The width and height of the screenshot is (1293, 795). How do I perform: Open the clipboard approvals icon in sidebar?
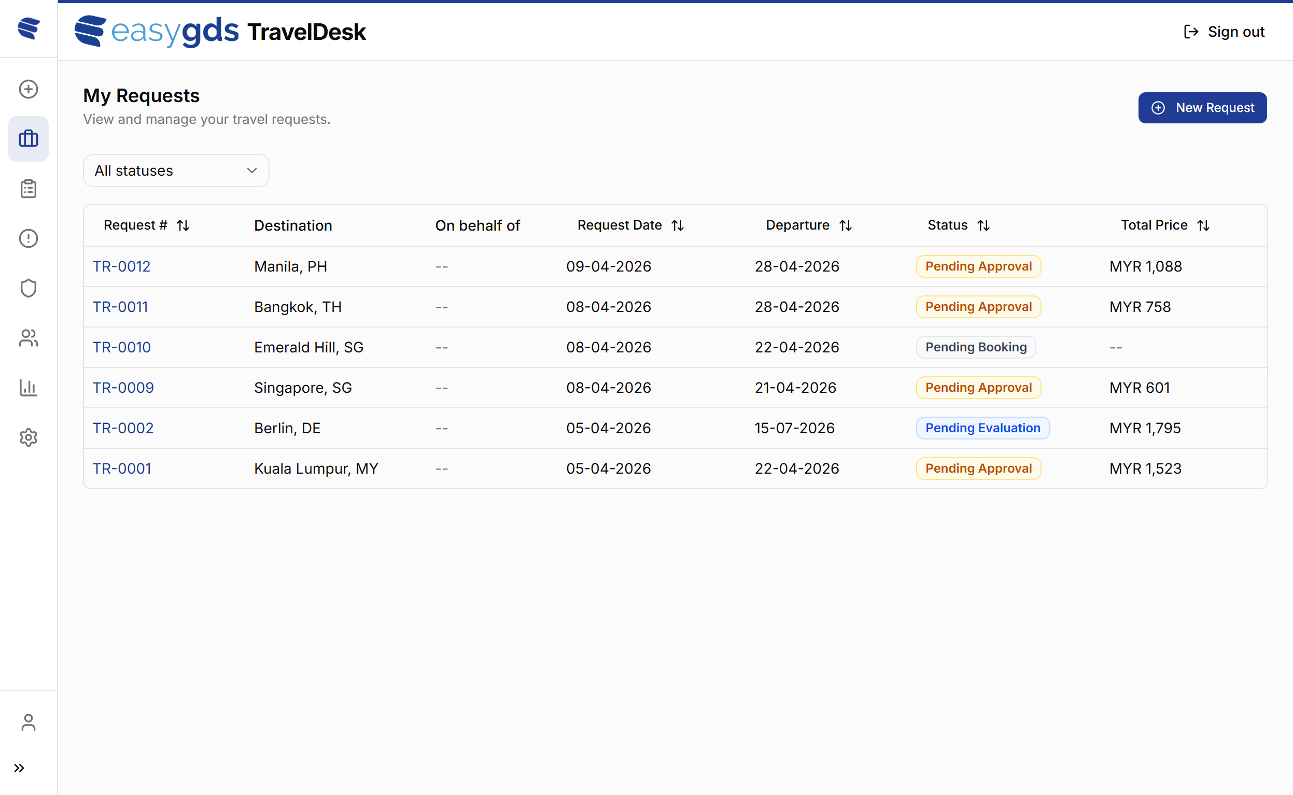(x=28, y=188)
